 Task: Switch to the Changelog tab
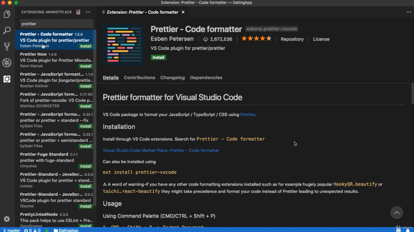tap(172, 78)
